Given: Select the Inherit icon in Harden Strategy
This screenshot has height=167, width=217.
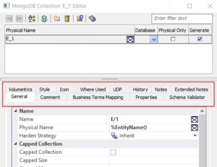Looking at the screenshot, I should coord(114,136).
